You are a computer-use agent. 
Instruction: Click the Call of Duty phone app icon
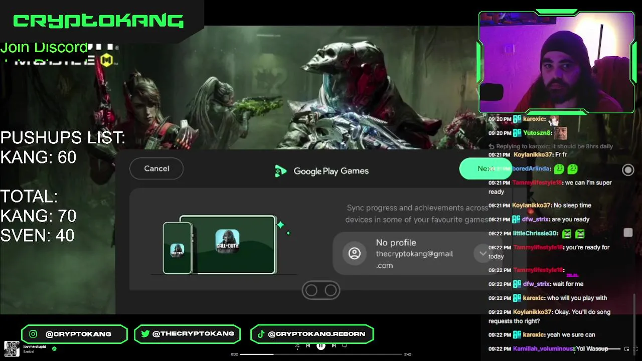pos(177,250)
